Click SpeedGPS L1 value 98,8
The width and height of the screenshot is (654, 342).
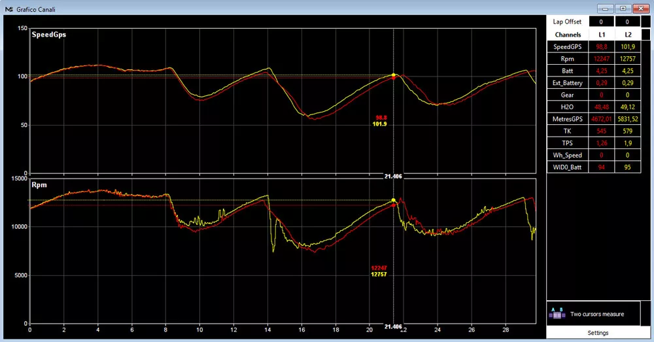click(x=602, y=46)
